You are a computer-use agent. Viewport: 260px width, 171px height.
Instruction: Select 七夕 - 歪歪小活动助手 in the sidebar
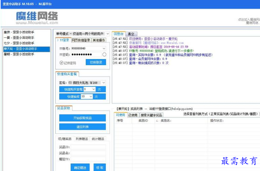(26, 43)
